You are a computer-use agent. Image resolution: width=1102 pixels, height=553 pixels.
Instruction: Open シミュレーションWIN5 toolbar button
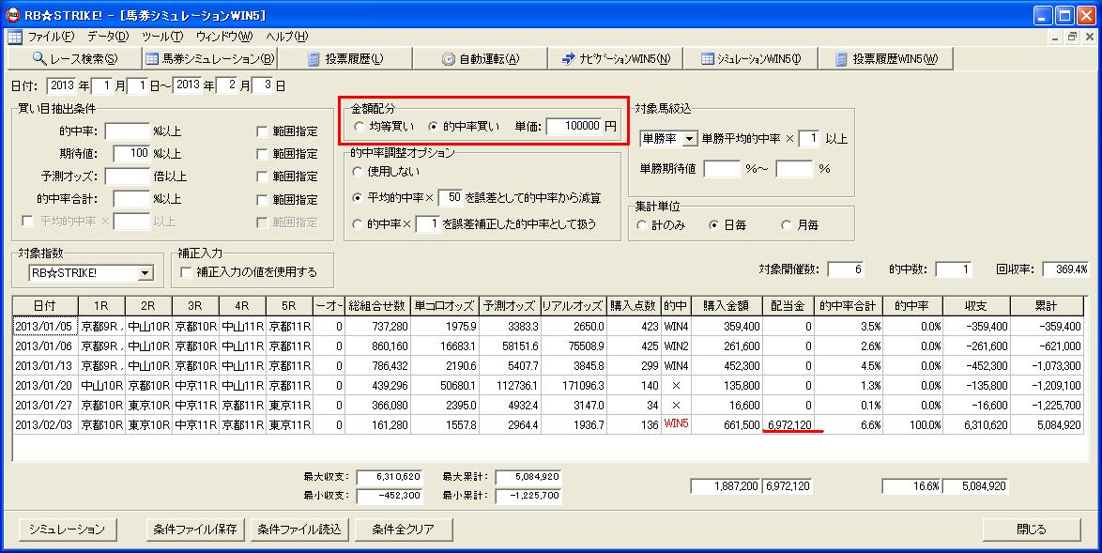[750, 59]
